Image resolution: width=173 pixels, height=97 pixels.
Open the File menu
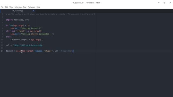point(2,7)
